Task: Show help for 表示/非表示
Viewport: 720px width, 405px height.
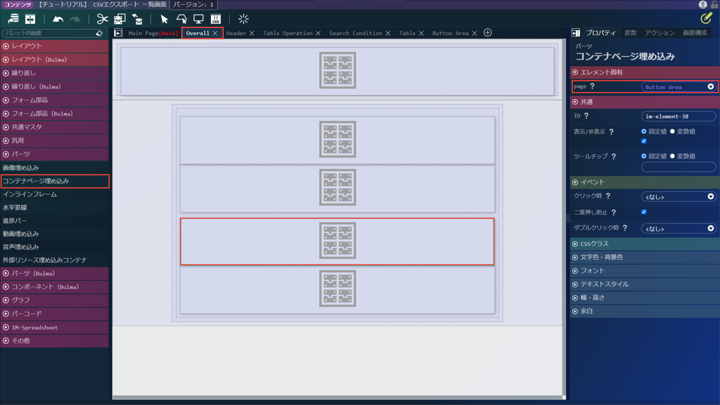Action: pos(611,132)
